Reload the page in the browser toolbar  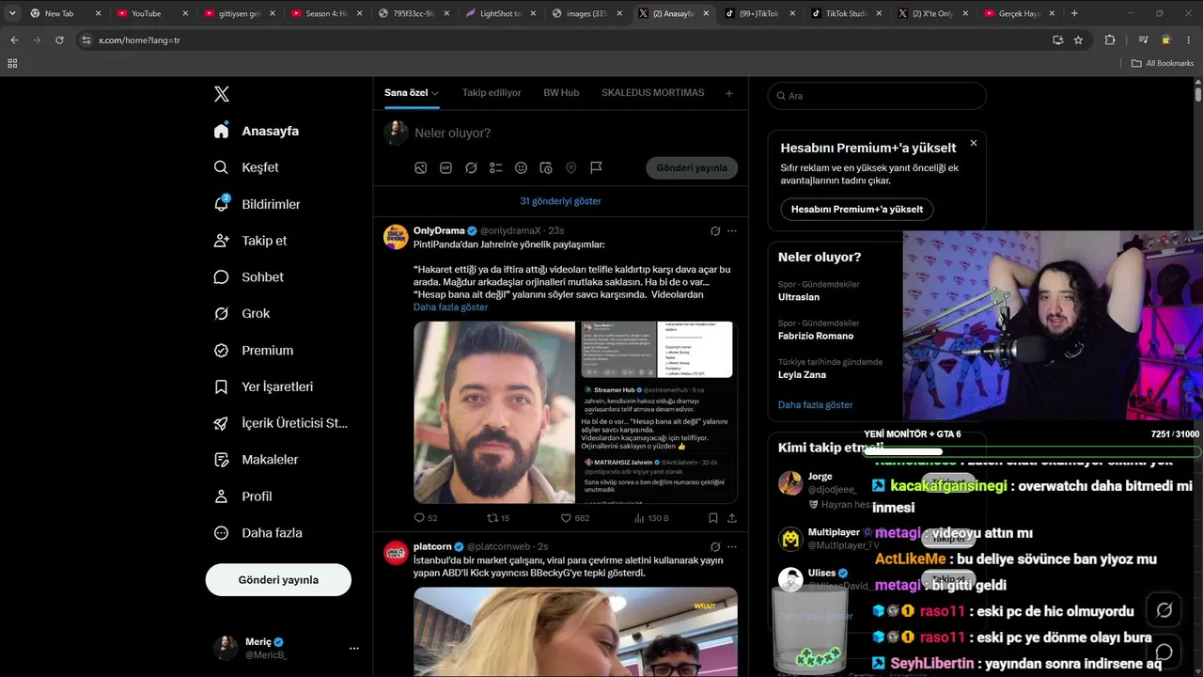coord(59,40)
